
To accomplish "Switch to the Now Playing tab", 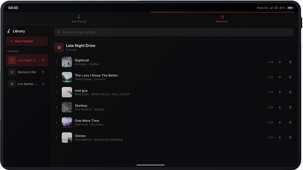I will pos(79,19).
